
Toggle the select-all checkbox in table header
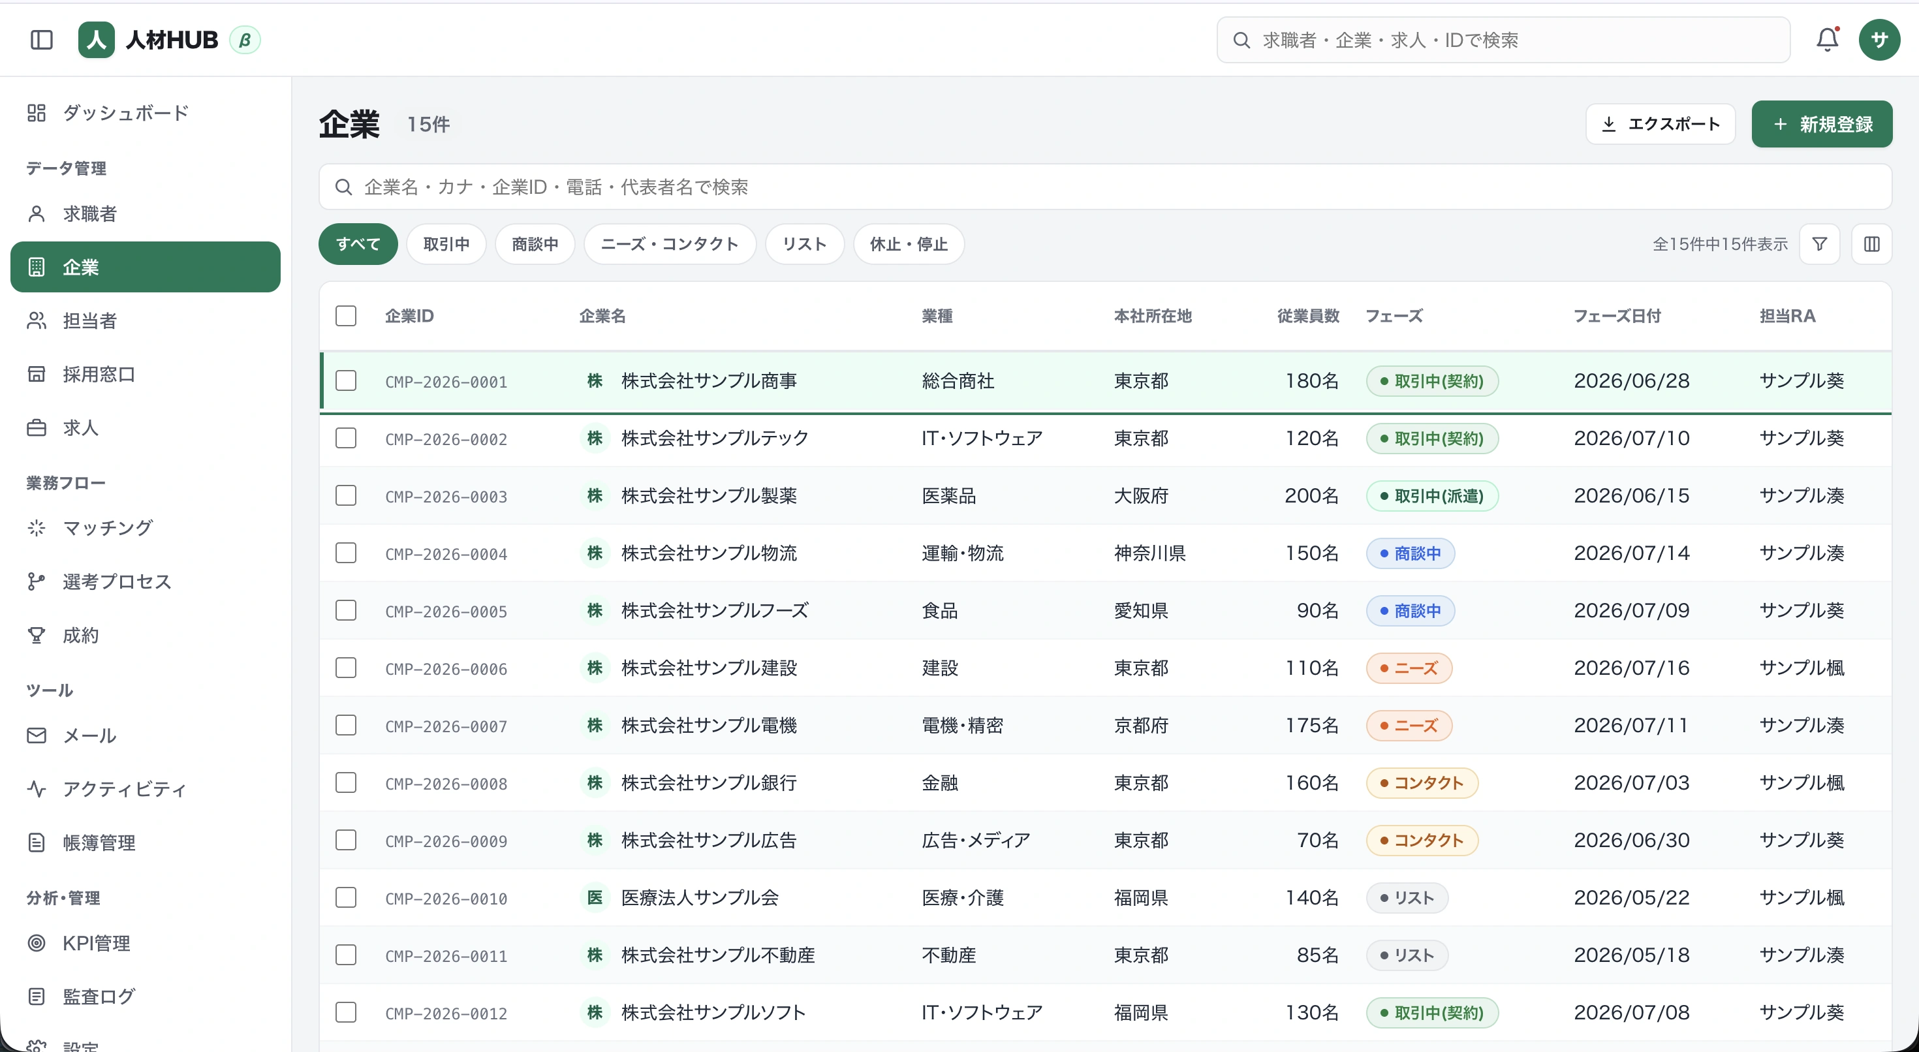[x=346, y=316]
